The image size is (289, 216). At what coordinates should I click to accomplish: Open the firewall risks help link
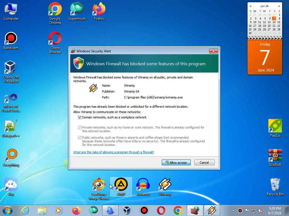[113, 152]
